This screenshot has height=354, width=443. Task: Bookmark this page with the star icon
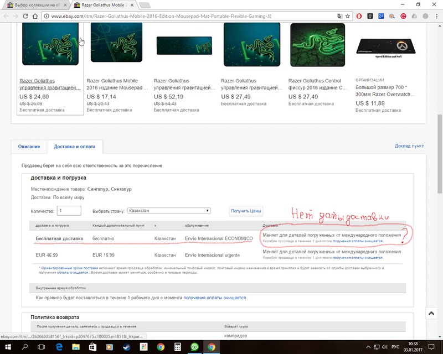coord(348,16)
